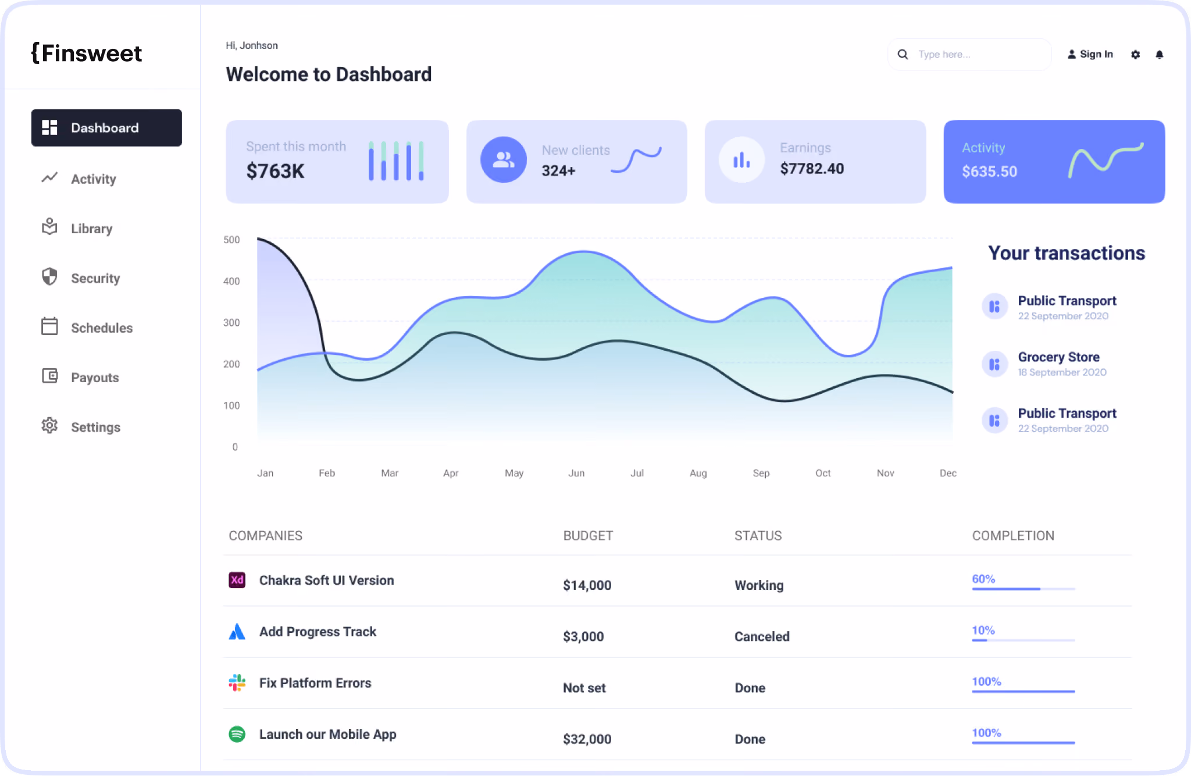Click the Dashboard grid icon
The image size is (1191, 776).
click(x=50, y=127)
